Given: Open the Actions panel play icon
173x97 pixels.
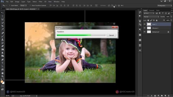Looking at the screenshot, I should pos(140,16).
